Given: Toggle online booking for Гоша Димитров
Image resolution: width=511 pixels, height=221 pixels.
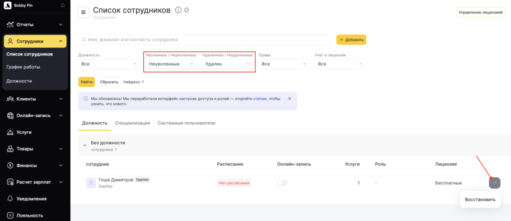Looking at the screenshot, I should coord(282,183).
